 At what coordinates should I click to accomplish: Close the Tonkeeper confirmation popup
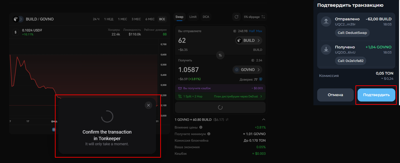pos(148,105)
